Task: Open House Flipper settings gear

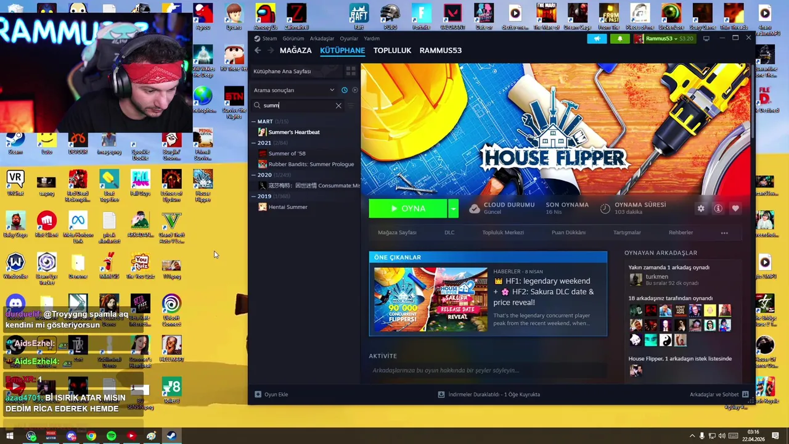Action: (701, 208)
